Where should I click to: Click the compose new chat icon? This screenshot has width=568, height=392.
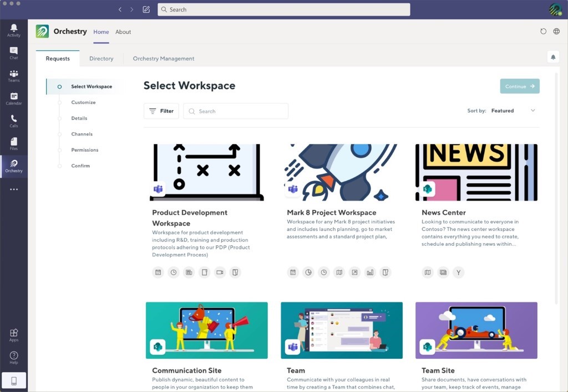coord(146,9)
